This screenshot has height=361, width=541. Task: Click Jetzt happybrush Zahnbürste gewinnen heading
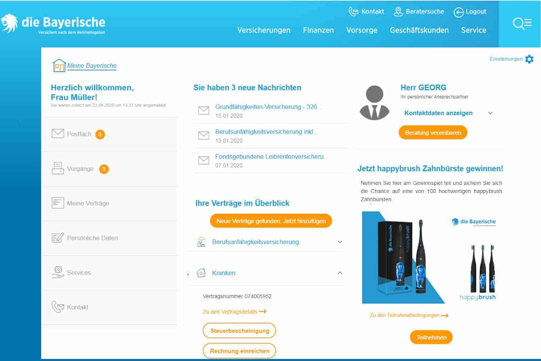point(430,169)
